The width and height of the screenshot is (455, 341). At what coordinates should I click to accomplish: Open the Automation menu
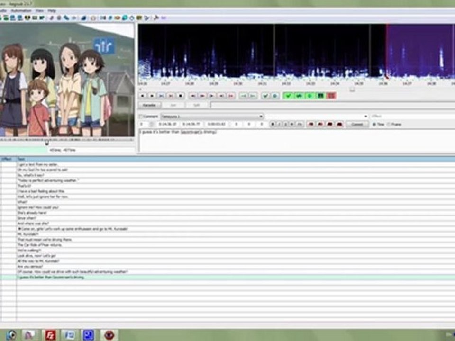click(x=21, y=11)
